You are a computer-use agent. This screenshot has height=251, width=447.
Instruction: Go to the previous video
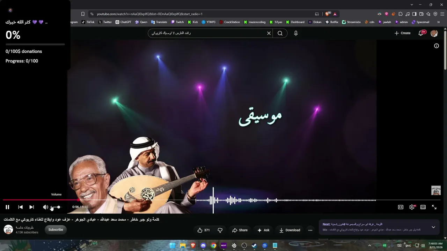(20, 207)
